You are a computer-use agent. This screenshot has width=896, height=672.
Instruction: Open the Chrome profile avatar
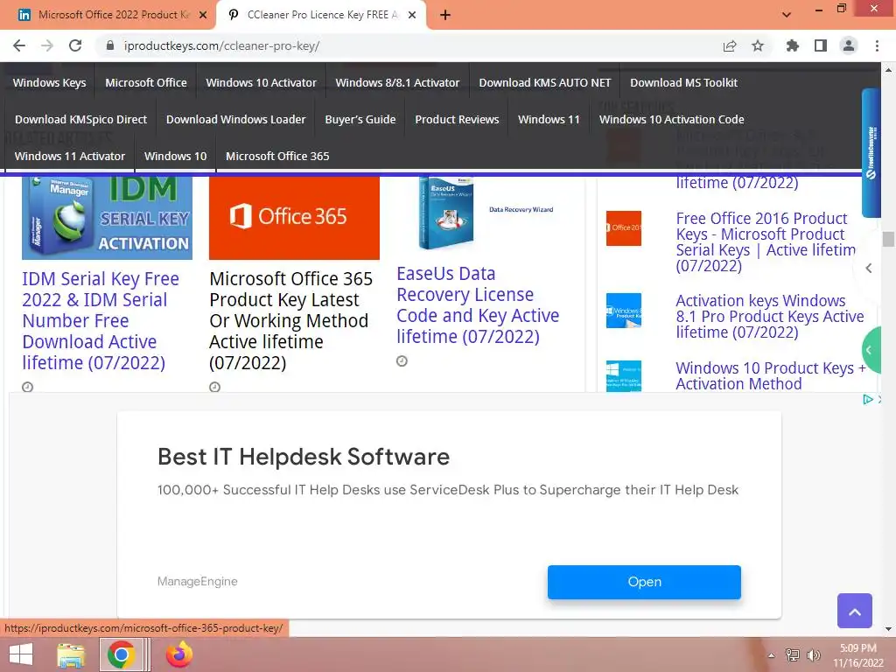point(849,45)
